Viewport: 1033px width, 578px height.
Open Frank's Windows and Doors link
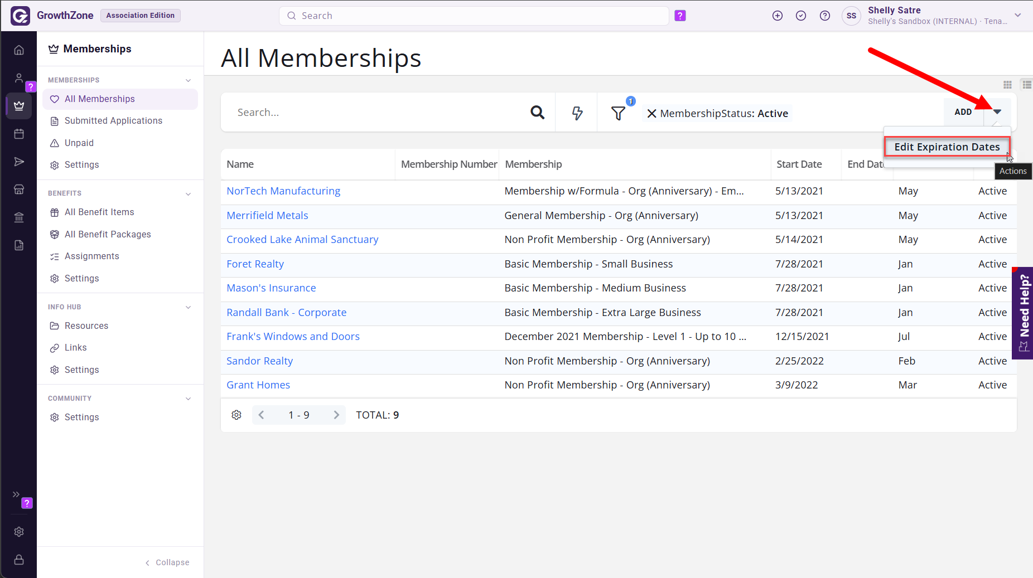pos(293,337)
